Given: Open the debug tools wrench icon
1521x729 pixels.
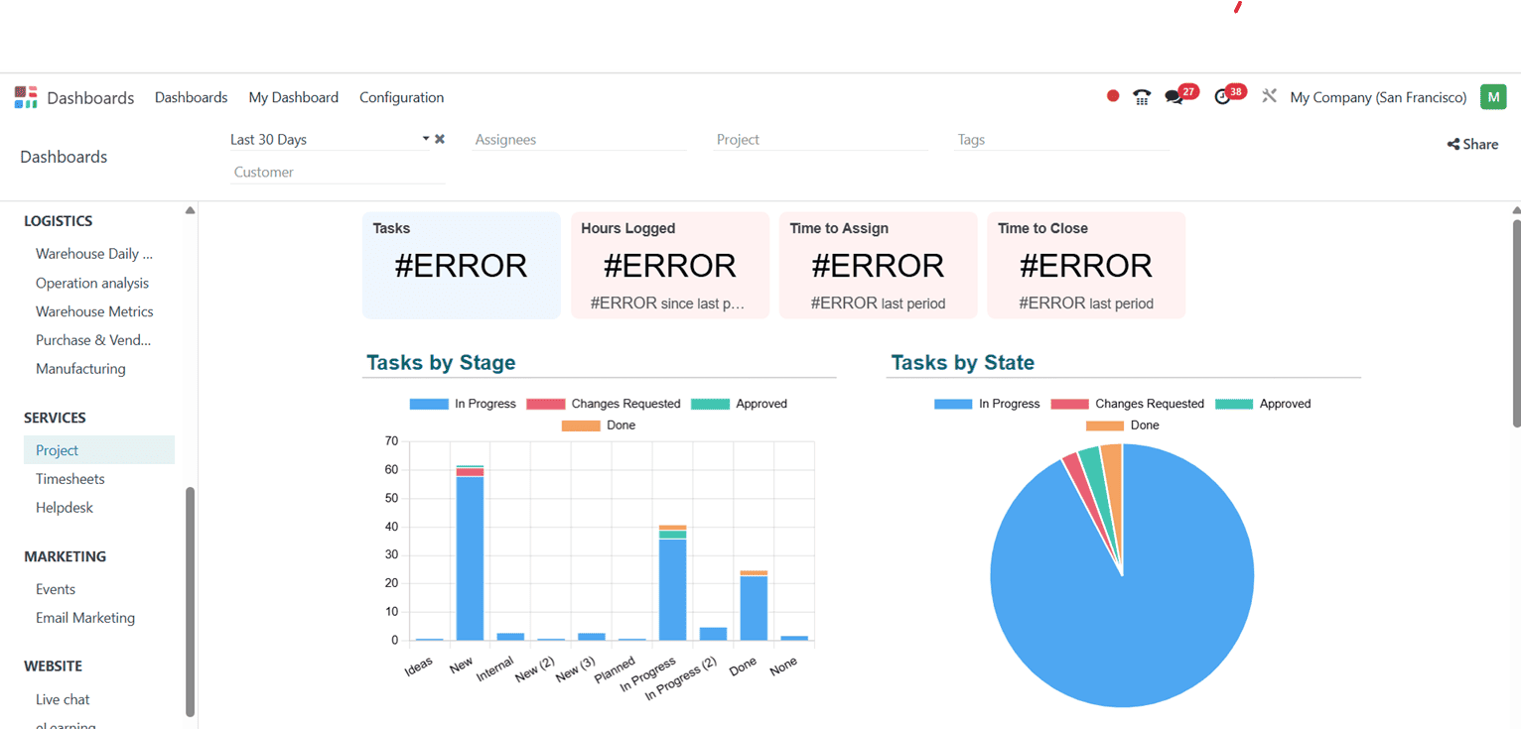Looking at the screenshot, I should point(1269,96).
